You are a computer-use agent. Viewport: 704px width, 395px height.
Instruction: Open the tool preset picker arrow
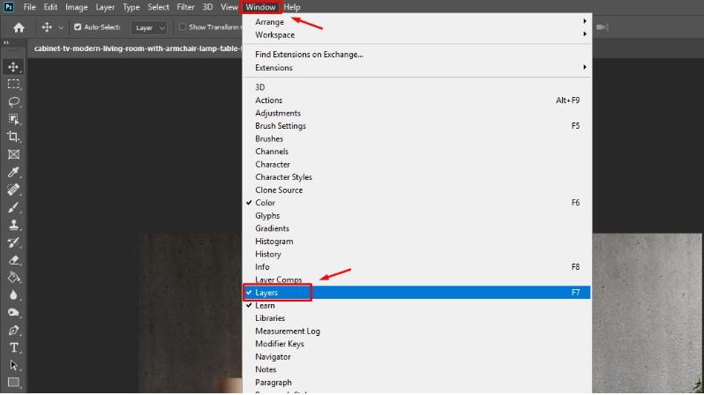coord(61,28)
